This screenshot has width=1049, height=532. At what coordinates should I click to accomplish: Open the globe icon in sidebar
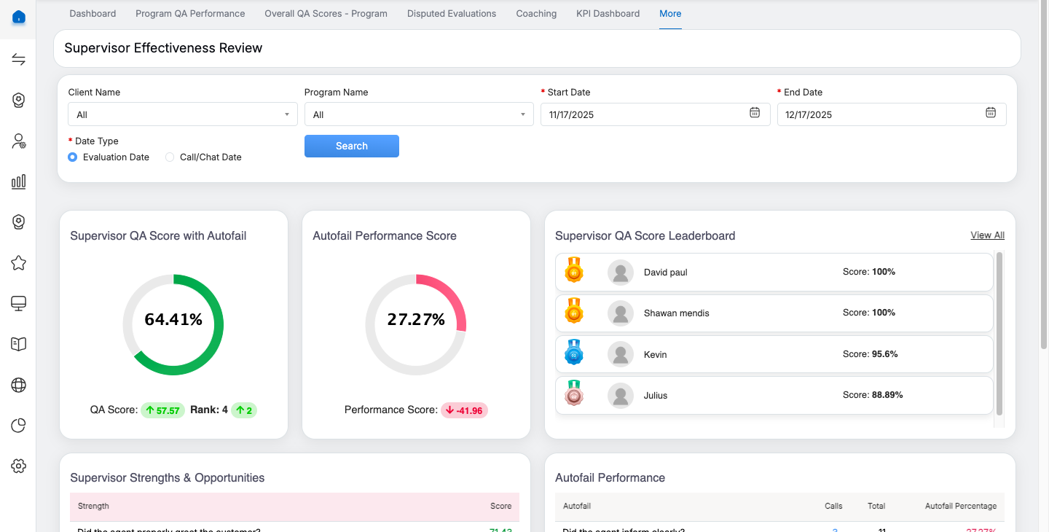point(19,385)
